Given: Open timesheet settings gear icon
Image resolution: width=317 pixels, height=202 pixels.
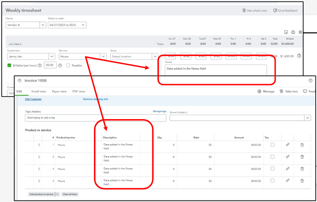Looking at the screenshot, I should pos(300,32).
